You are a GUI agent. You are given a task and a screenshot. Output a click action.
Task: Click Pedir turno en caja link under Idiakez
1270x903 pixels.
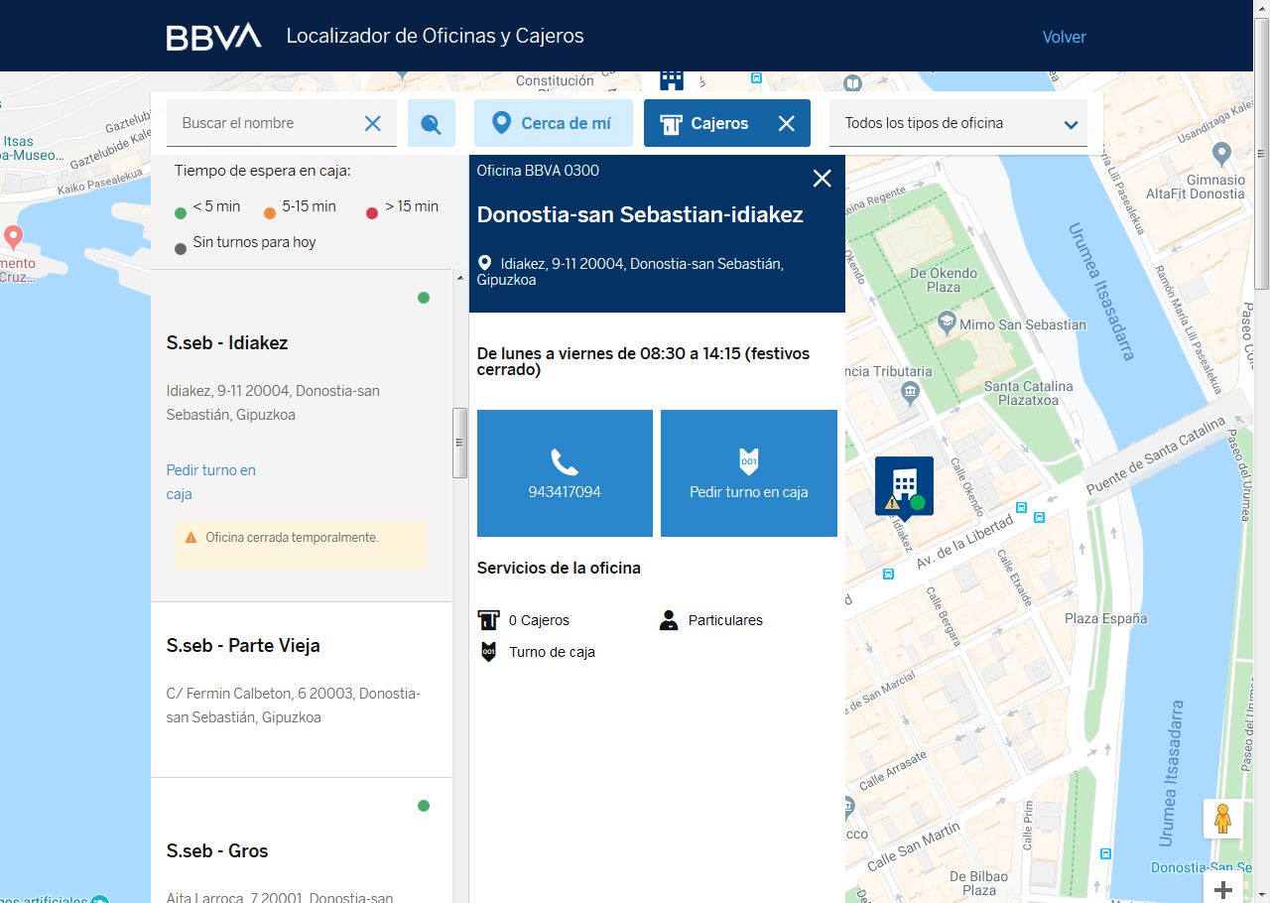tap(211, 482)
